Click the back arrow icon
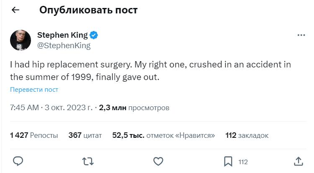Viewport: 314px width, 173px height. (x=15, y=10)
